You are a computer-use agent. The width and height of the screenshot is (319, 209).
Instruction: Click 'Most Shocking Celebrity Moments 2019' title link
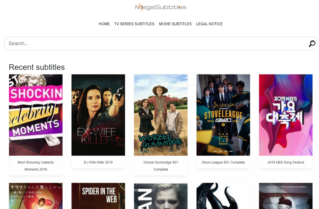click(36, 166)
